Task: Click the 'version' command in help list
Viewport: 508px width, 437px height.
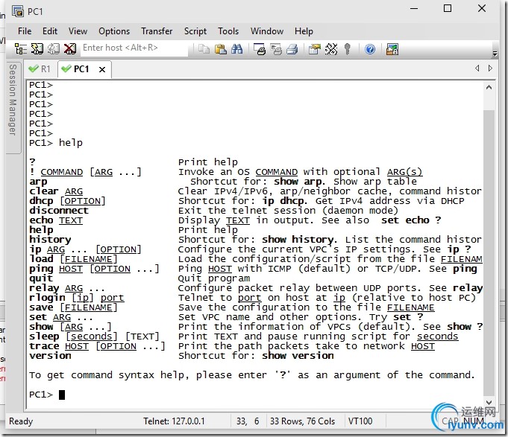Action: pyautogui.click(x=50, y=356)
